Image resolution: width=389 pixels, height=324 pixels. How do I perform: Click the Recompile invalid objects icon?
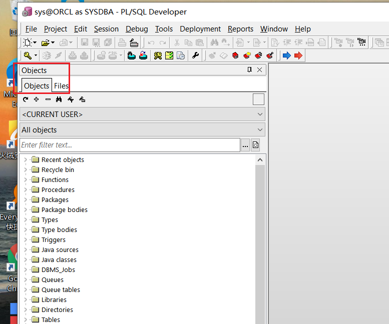point(143,55)
